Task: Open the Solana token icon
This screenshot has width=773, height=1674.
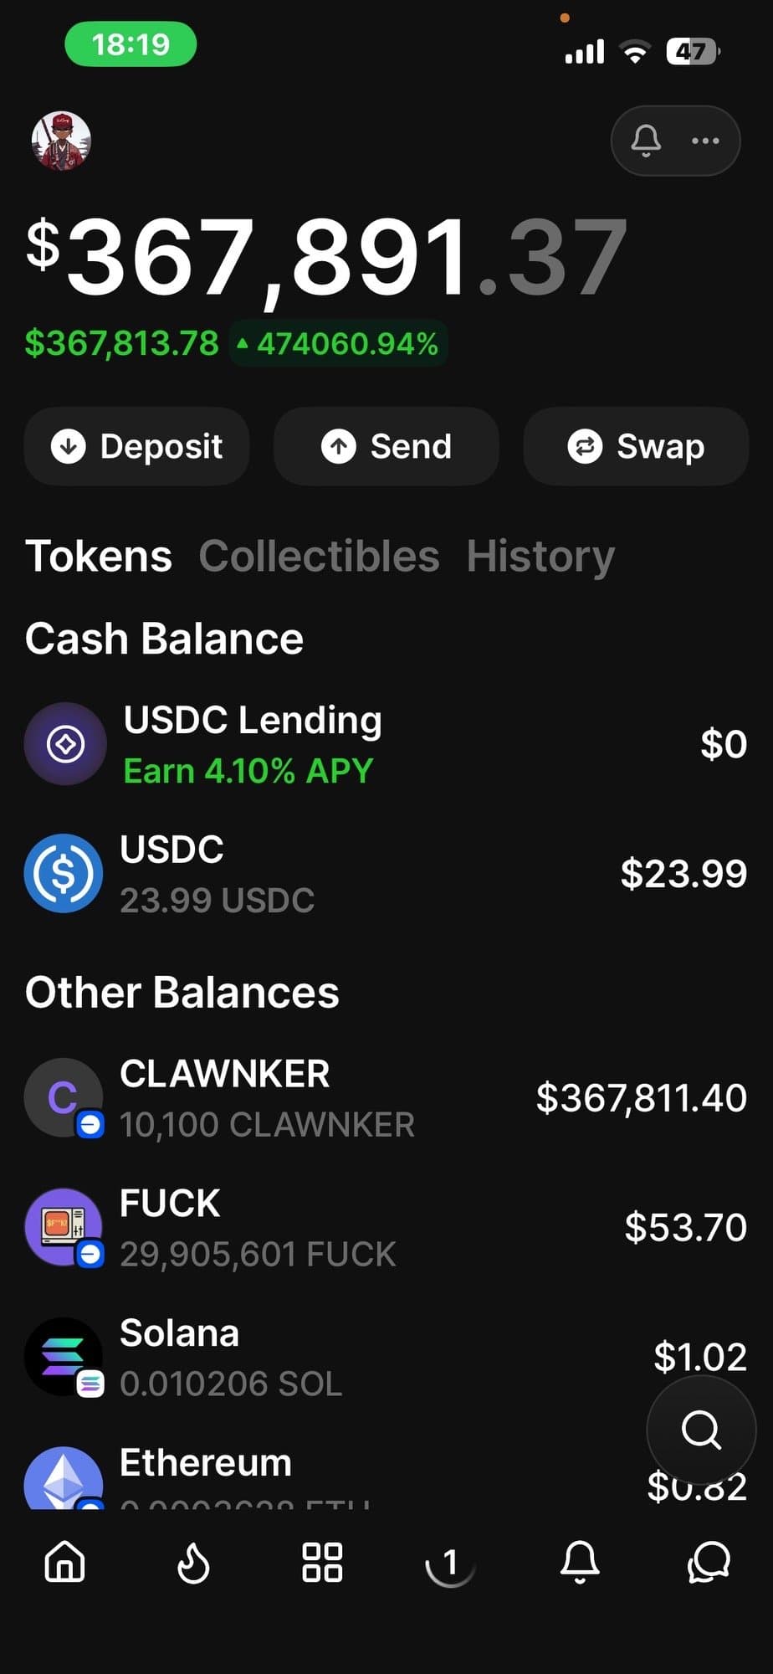Action: 64,1357
